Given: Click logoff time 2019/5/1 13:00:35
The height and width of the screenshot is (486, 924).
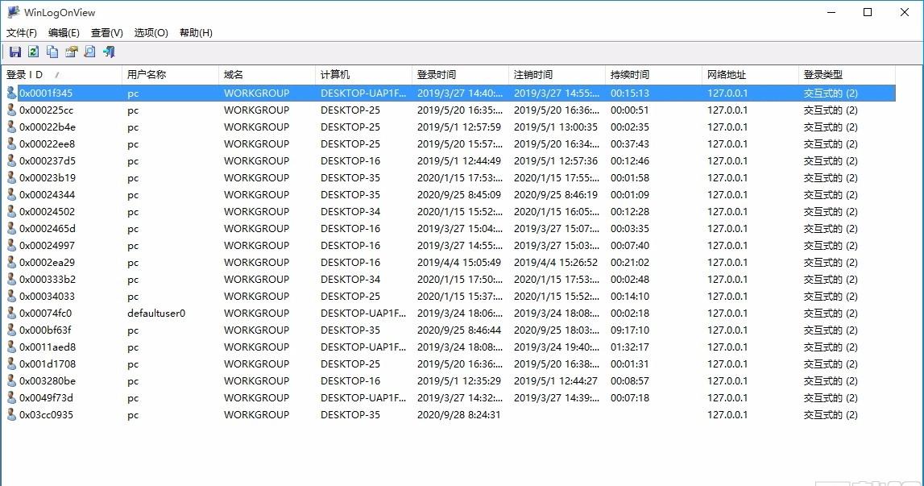Looking at the screenshot, I should coord(556,127).
